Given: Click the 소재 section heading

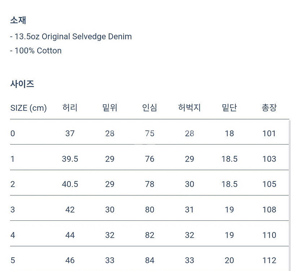Looking at the screenshot, I should [18, 20].
